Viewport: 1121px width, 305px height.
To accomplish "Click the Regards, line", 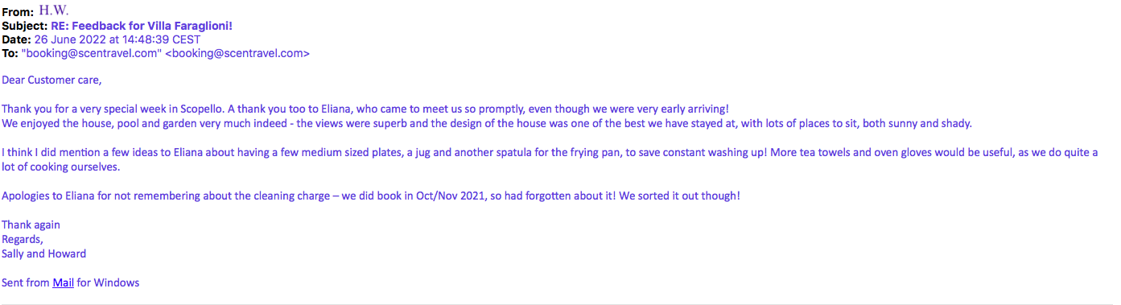I will [23, 239].
